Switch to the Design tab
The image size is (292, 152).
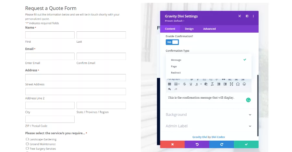189,29
